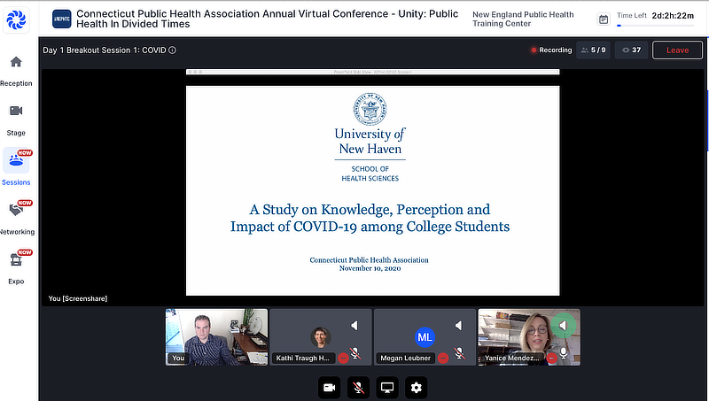Image resolution: width=709 pixels, height=401 pixels.
Task: Click the red Recording indicator
Action: 550,50
